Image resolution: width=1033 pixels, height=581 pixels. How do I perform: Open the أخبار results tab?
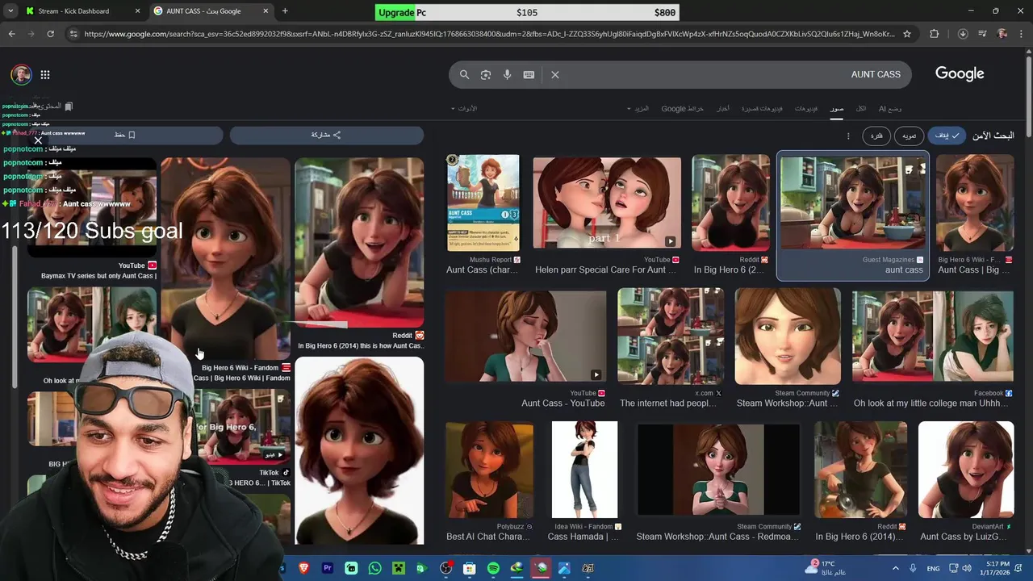pos(724,108)
